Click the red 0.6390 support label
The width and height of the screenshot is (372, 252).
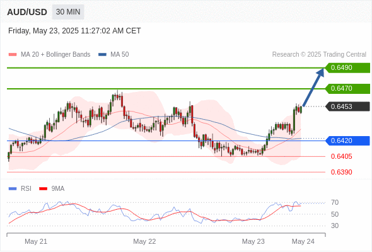coord(341,172)
